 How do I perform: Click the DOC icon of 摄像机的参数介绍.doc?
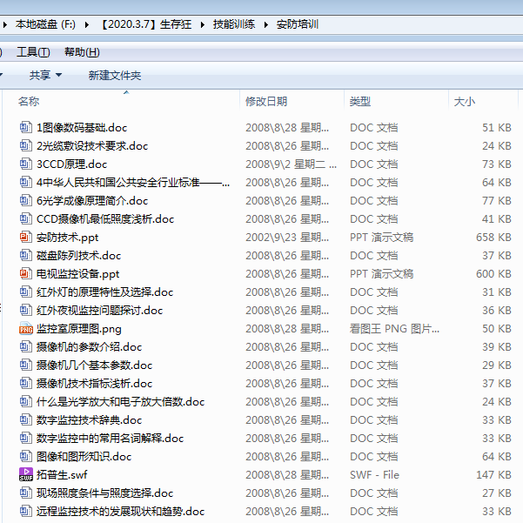[26, 347]
